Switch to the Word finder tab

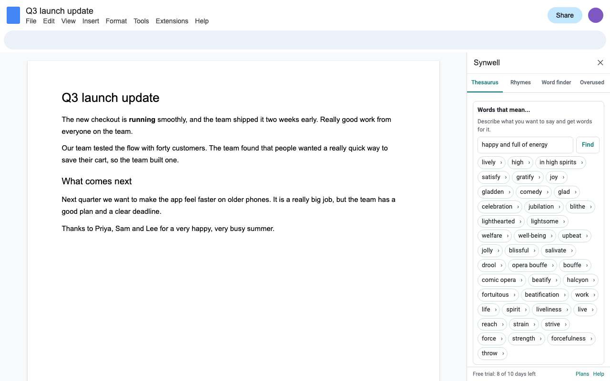click(556, 82)
